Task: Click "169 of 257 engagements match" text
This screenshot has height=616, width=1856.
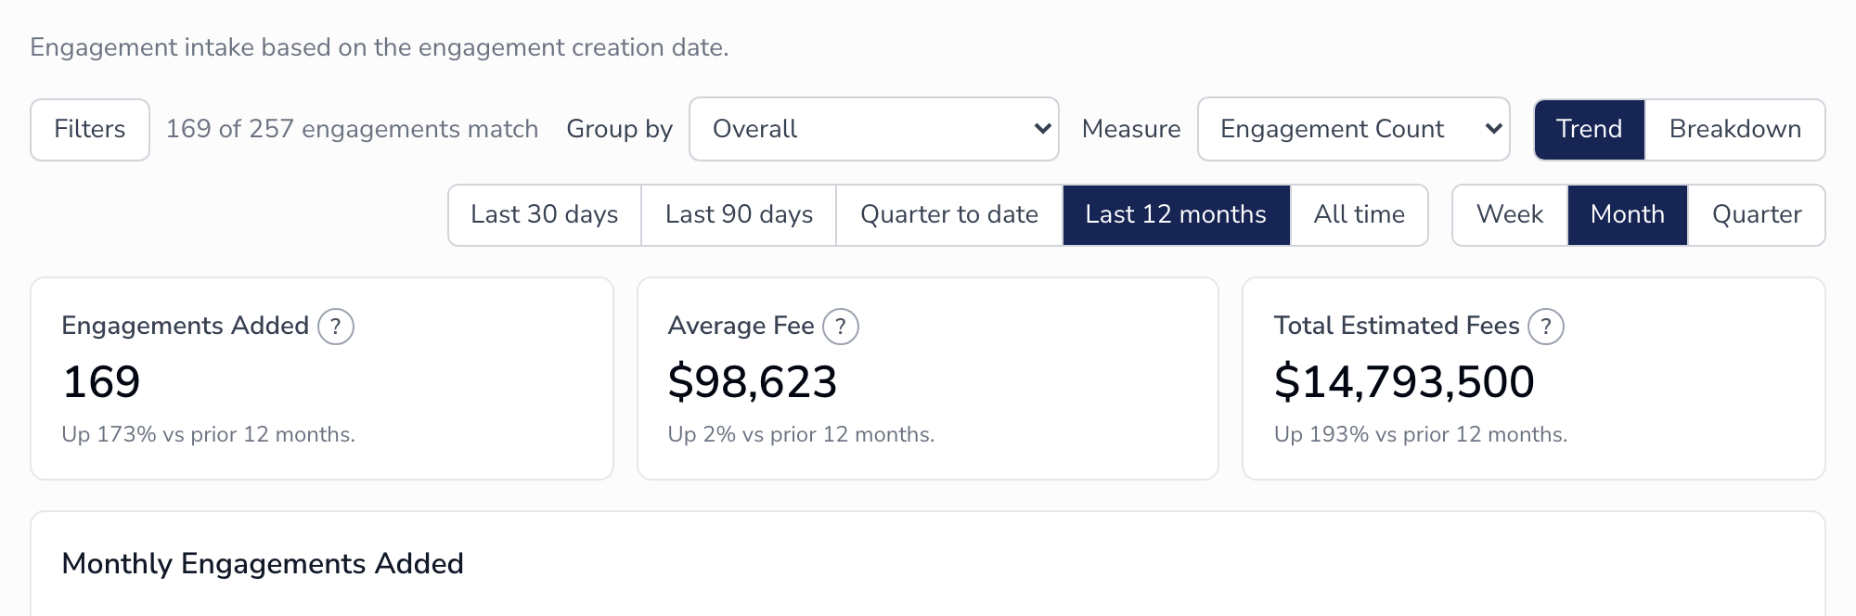Action: pos(352,129)
